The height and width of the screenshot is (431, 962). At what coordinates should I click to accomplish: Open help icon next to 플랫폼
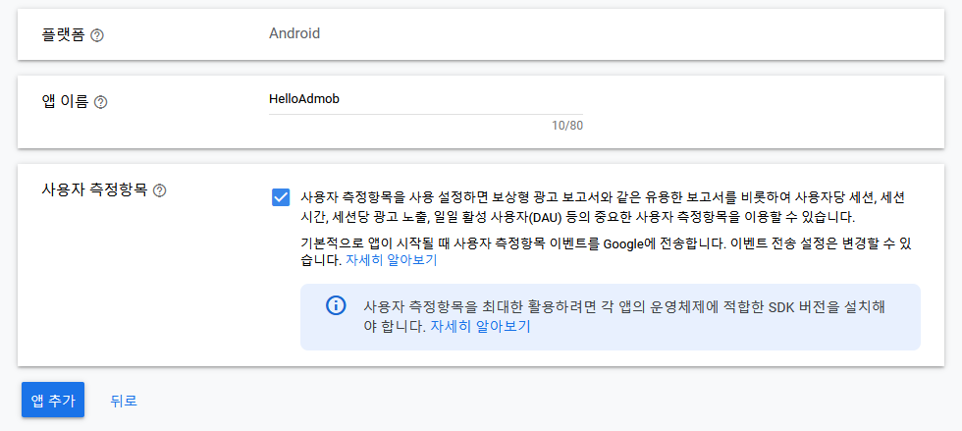click(x=97, y=35)
